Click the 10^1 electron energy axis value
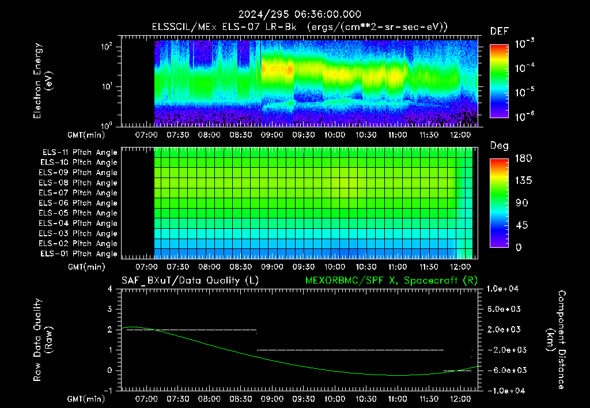 pos(107,86)
